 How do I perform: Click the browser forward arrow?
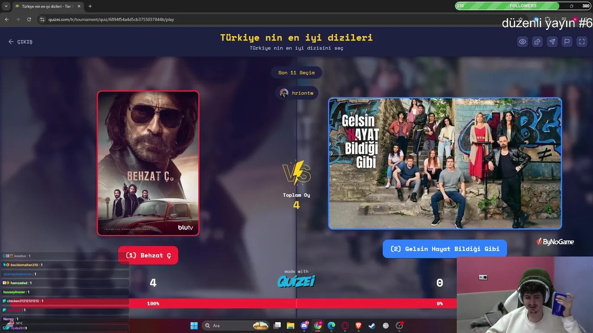pos(18,19)
